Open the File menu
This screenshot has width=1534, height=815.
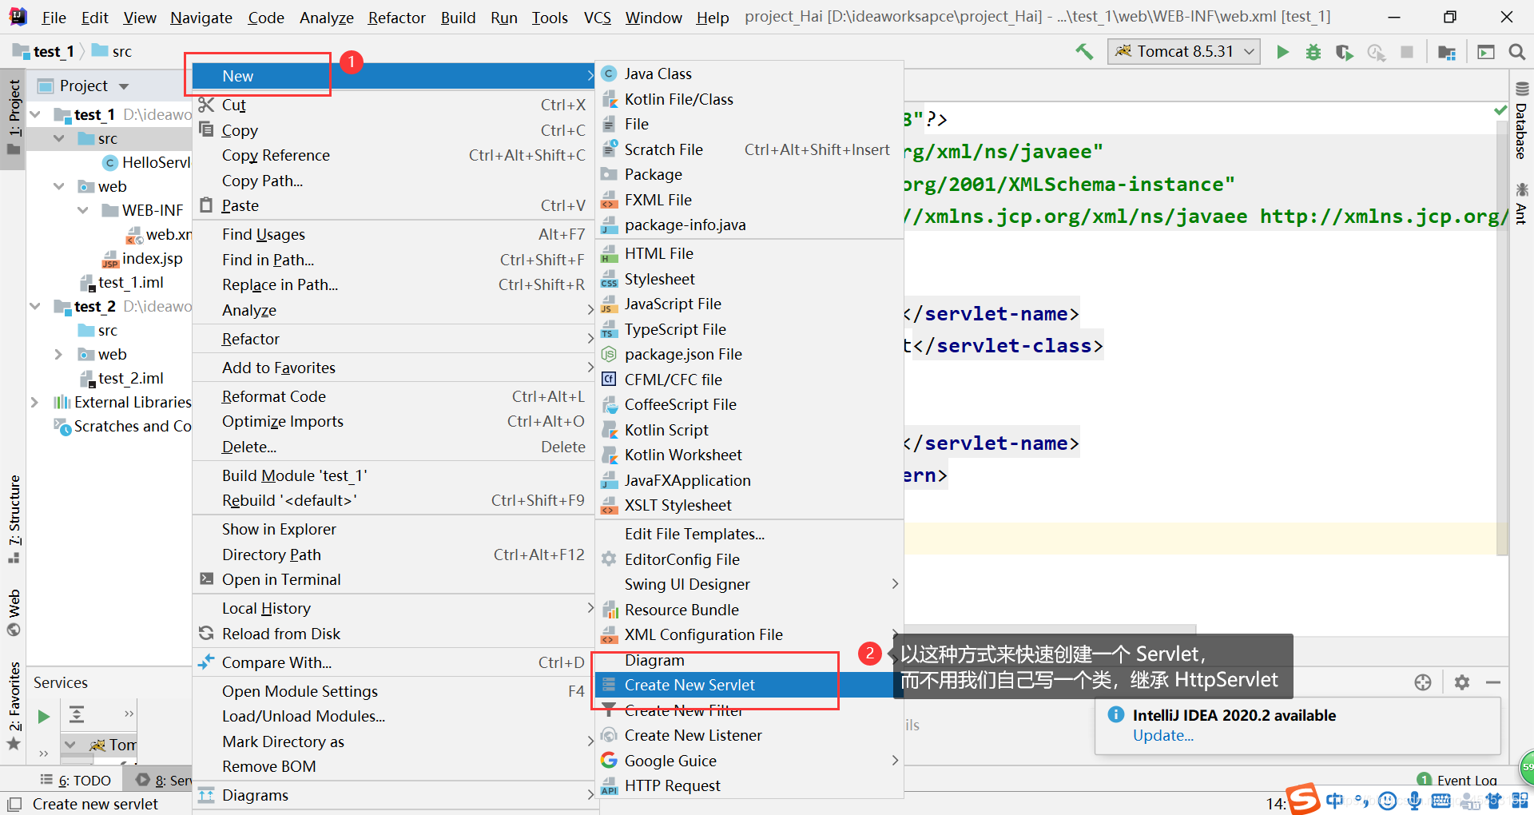[54, 18]
